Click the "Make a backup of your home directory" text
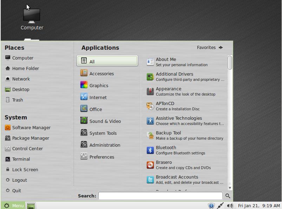This screenshot has height=209, width=282. click(190, 138)
